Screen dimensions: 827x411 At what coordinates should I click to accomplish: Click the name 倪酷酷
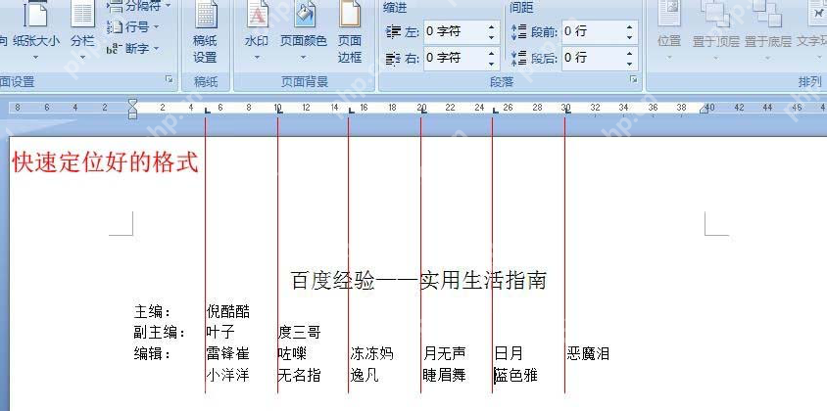[228, 311]
